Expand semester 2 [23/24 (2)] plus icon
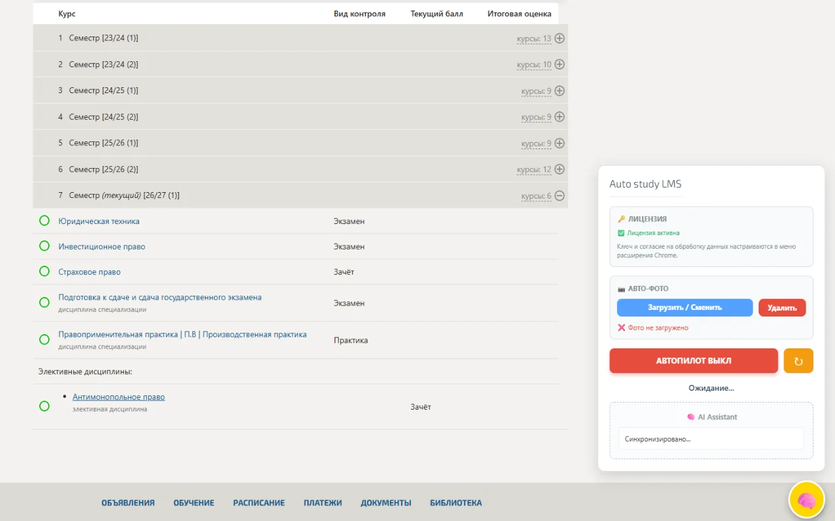Image resolution: width=835 pixels, height=521 pixels. pyautogui.click(x=559, y=64)
